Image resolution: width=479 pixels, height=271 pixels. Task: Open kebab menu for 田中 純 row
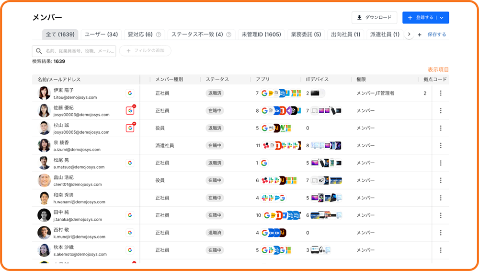click(x=441, y=215)
